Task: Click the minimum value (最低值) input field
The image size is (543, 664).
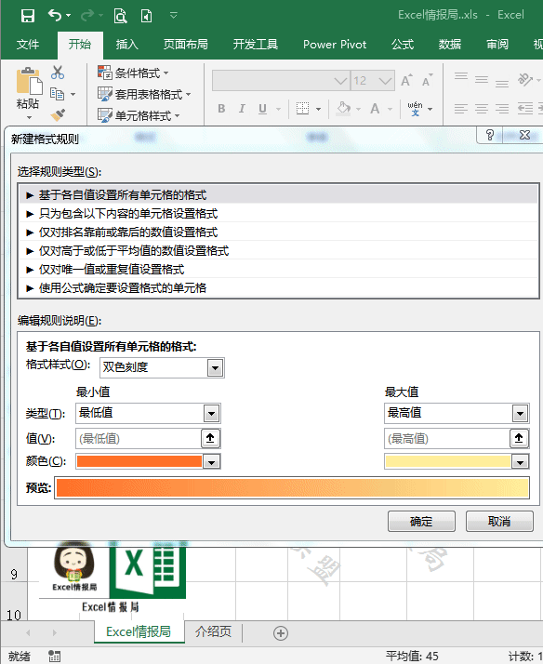Action: 139,438
